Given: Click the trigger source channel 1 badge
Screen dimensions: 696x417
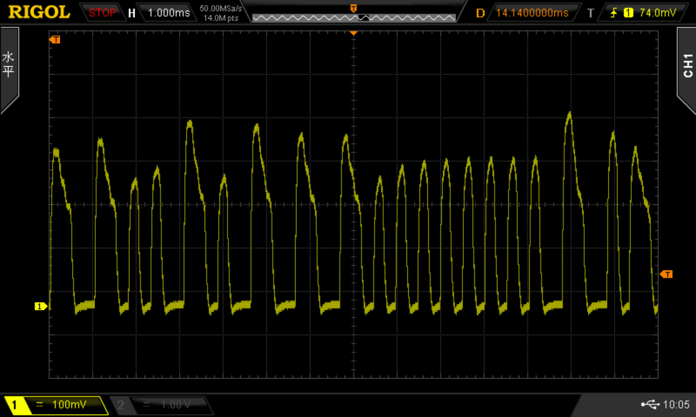Looking at the screenshot, I should click(x=628, y=13).
